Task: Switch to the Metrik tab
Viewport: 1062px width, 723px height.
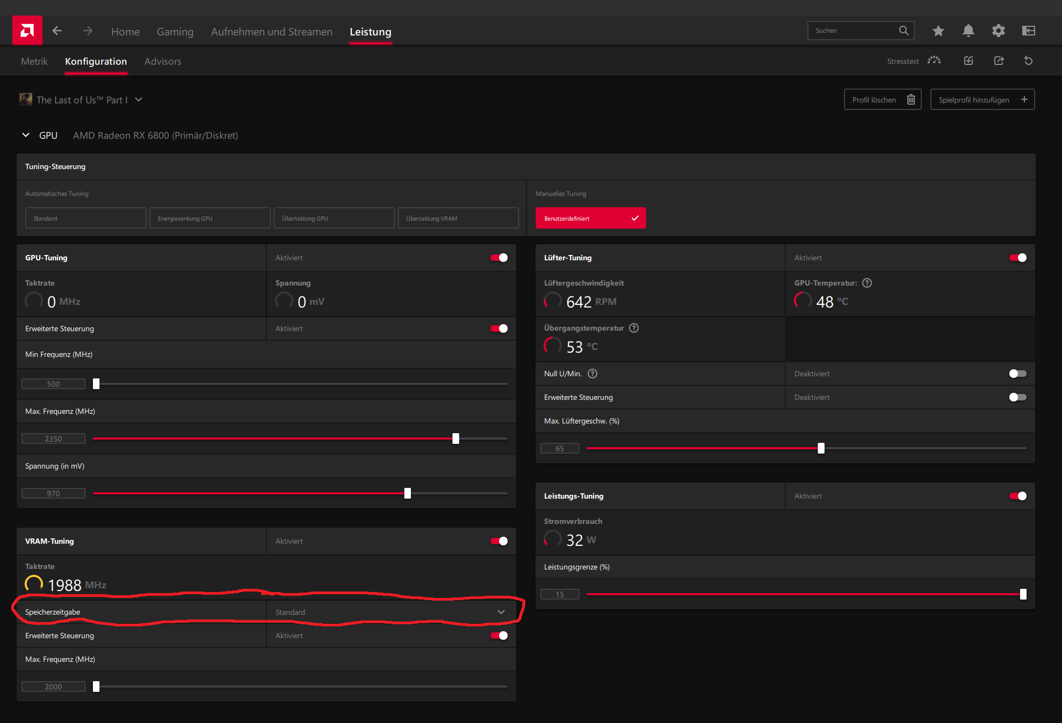Action: pyautogui.click(x=35, y=61)
